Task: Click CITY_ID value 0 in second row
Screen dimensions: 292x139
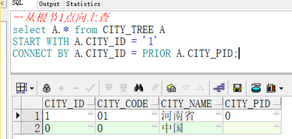Action: (x=48, y=128)
